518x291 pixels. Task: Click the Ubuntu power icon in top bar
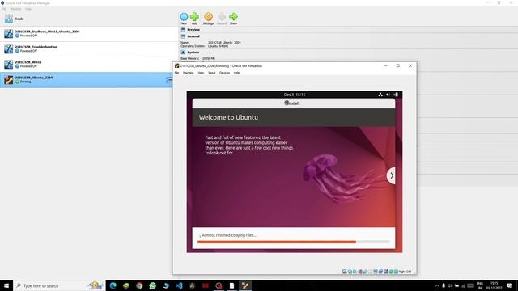tap(396, 95)
